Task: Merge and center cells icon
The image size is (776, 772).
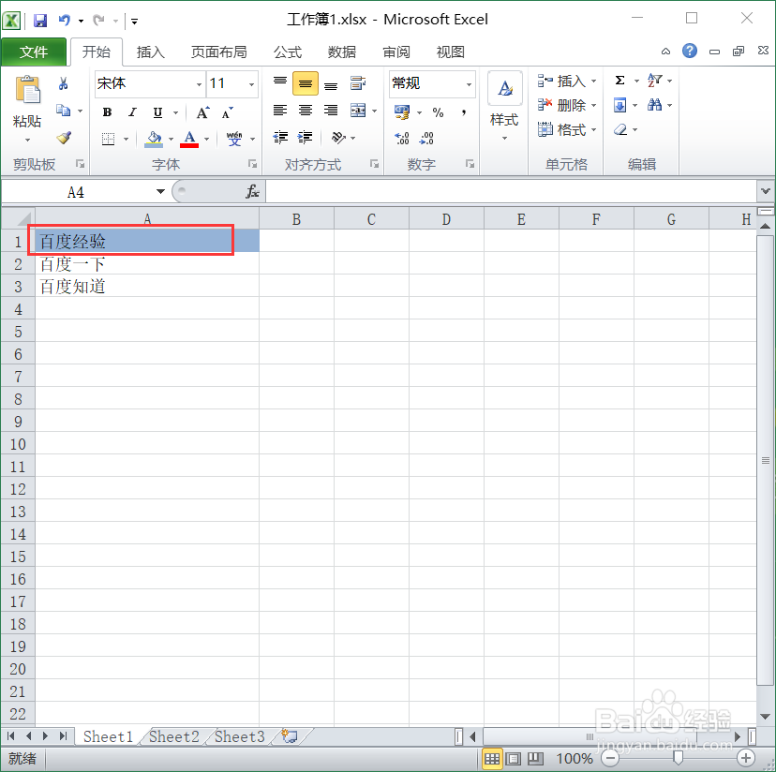Action: click(x=358, y=111)
